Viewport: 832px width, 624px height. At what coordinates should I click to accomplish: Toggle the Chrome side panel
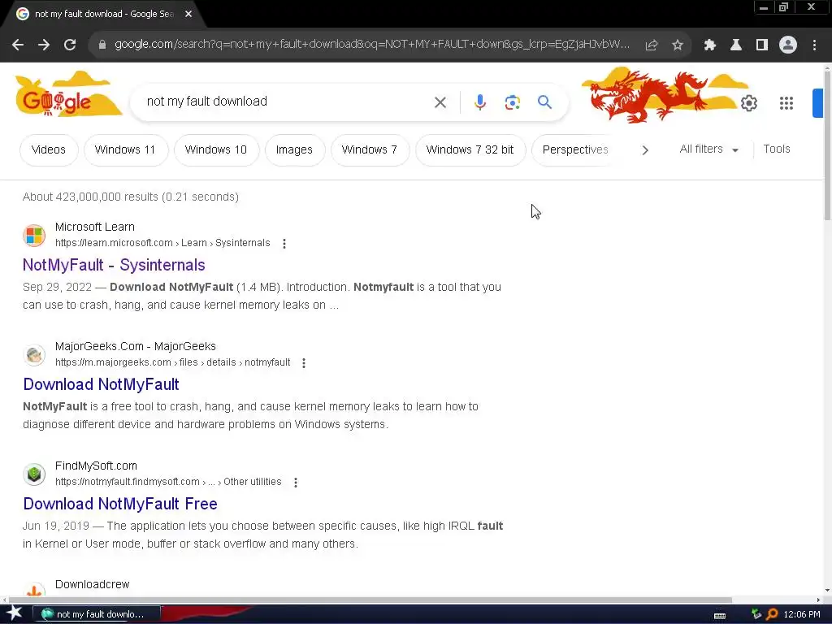point(762,45)
